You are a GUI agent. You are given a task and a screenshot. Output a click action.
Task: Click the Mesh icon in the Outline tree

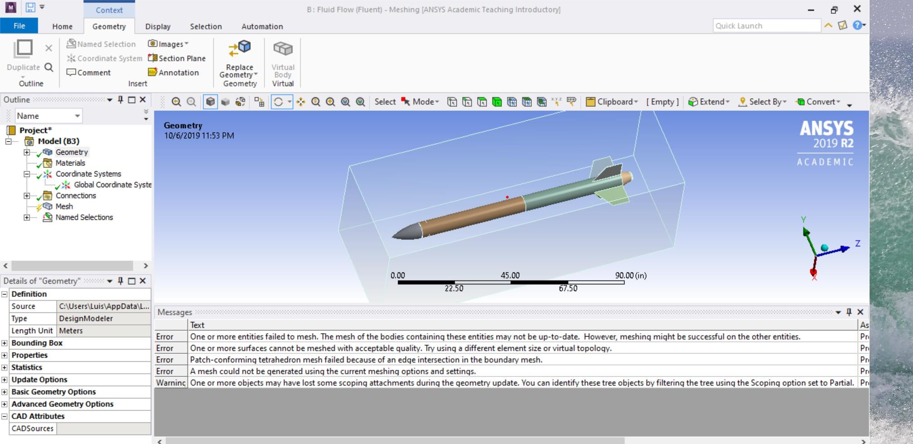[48, 206]
